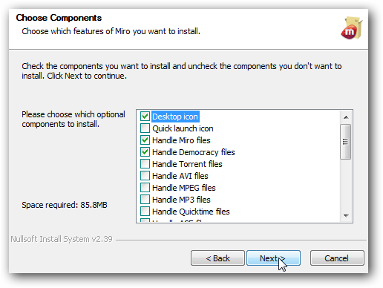Click the Next button
This screenshot has width=383, height=288.
point(273,258)
